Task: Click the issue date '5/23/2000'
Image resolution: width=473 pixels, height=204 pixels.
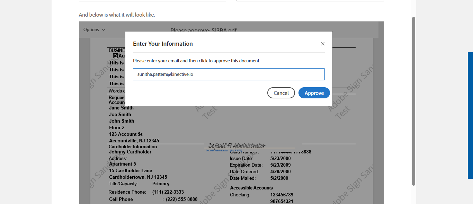Action: point(280,158)
